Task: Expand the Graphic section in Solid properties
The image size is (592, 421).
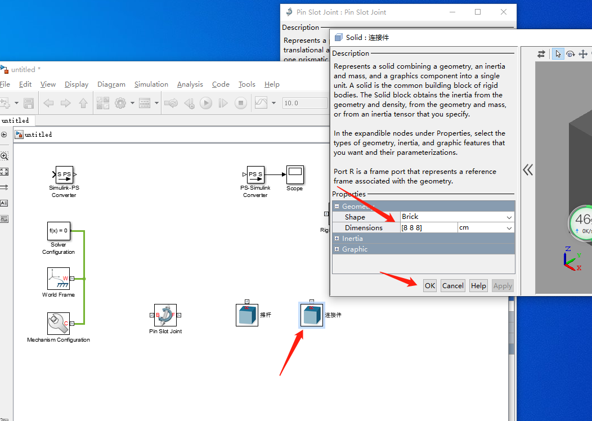Action: pyautogui.click(x=338, y=249)
